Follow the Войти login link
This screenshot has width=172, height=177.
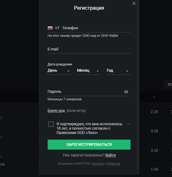tap(111, 155)
